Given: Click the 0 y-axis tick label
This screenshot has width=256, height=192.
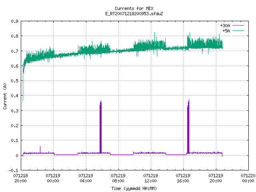Looking at the screenshot, I should (x=17, y=156).
